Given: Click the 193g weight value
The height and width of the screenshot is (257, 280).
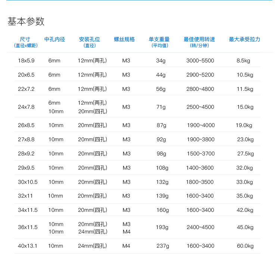Looking at the screenshot, I should coord(162,227).
